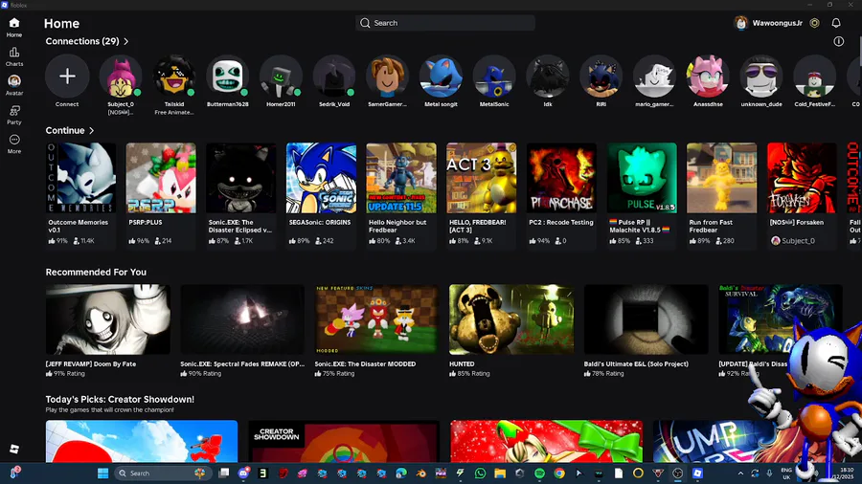Open Cold_FestiveF... connection avatar
The image size is (862, 484).
click(814, 76)
